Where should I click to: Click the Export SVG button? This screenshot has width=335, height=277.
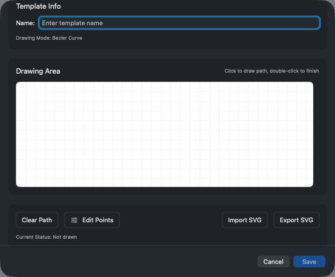click(297, 220)
